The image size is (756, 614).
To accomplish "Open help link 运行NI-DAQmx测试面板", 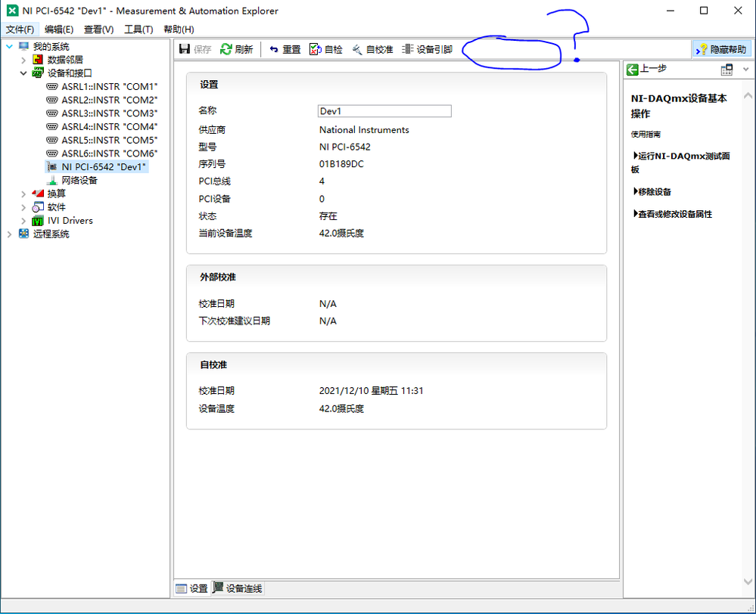I will 680,163.
